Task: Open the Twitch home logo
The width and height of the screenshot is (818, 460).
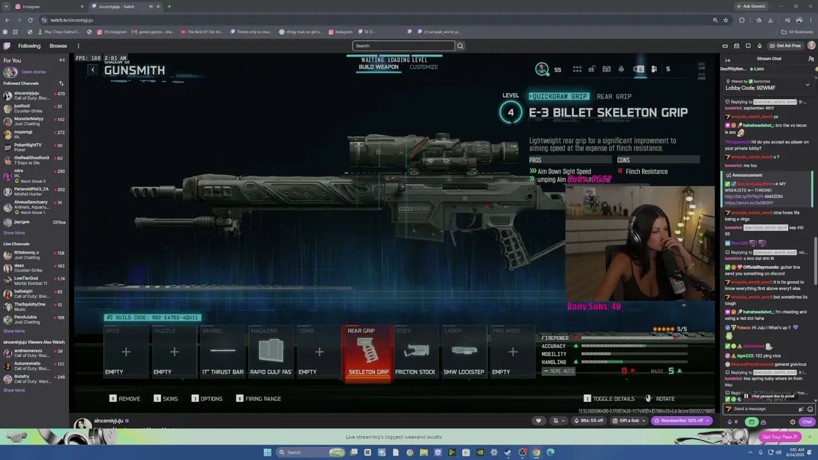Action: tap(6, 46)
